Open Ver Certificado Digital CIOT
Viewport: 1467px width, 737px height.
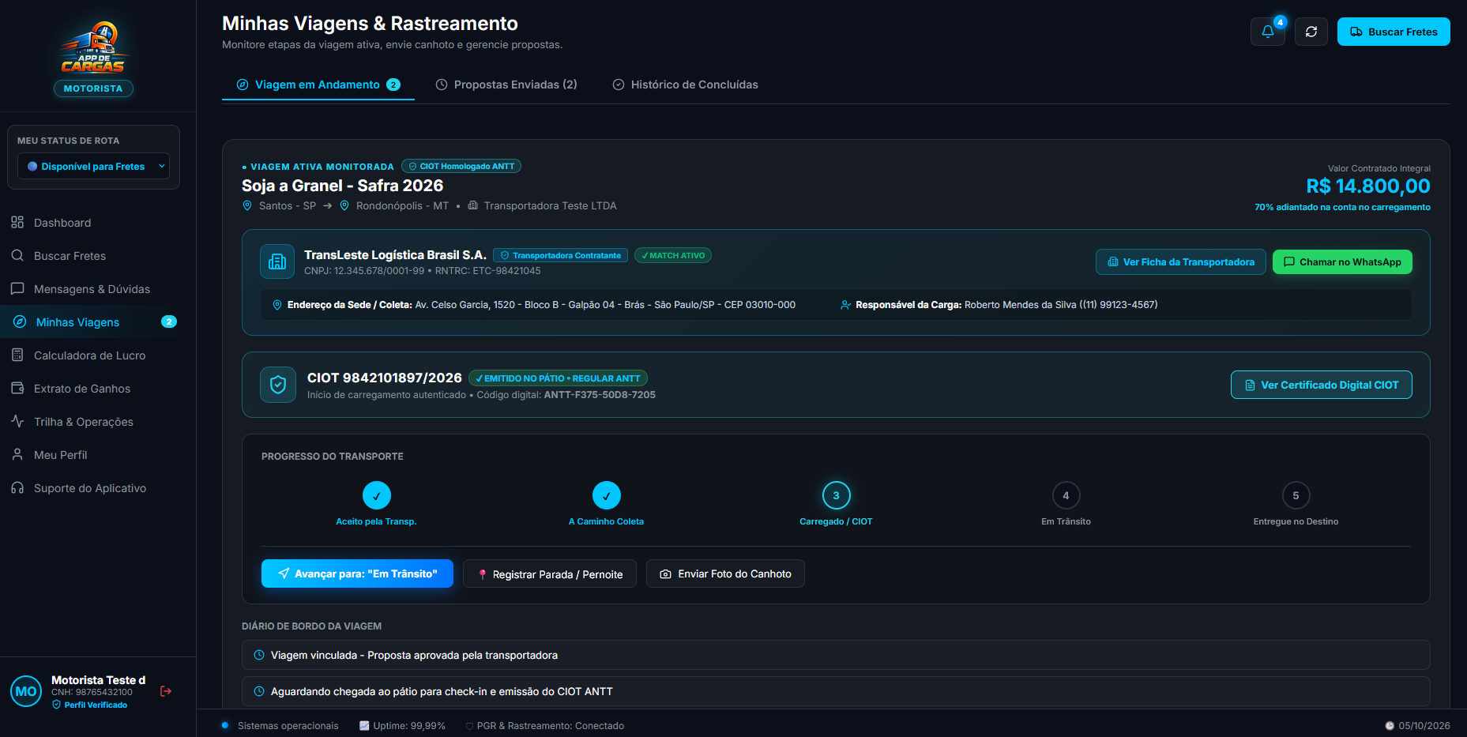tap(1321, 385)
